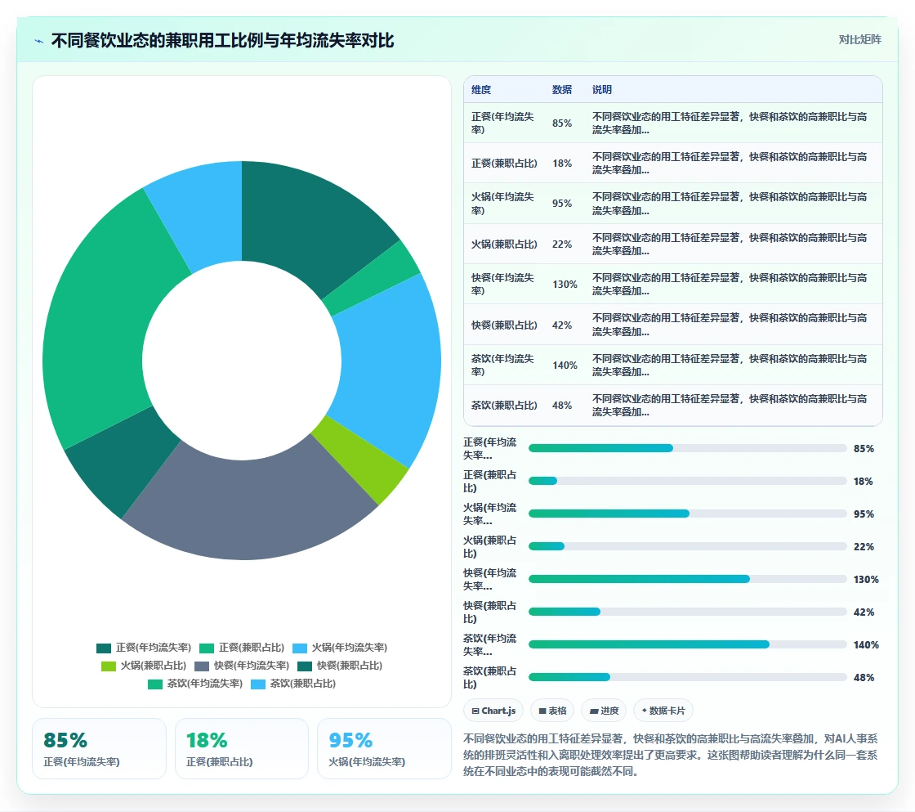Click the 火锅(兼职占比) 22% progress bar
The width and height of the screenshot is (915, 812).
pyautogui.click(x=687, y=546)
